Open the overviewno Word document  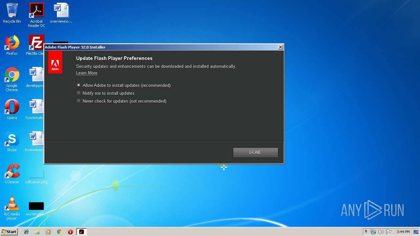pyautogui.click(x=61, y=13)
